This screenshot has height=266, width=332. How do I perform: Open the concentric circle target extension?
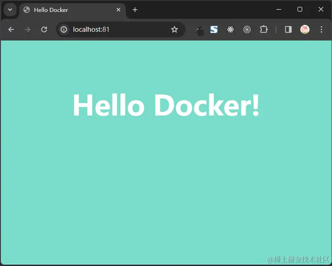[247, 29]
